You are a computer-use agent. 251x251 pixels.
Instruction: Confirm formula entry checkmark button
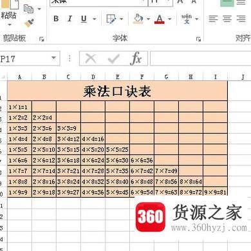[x=113, y=59]
